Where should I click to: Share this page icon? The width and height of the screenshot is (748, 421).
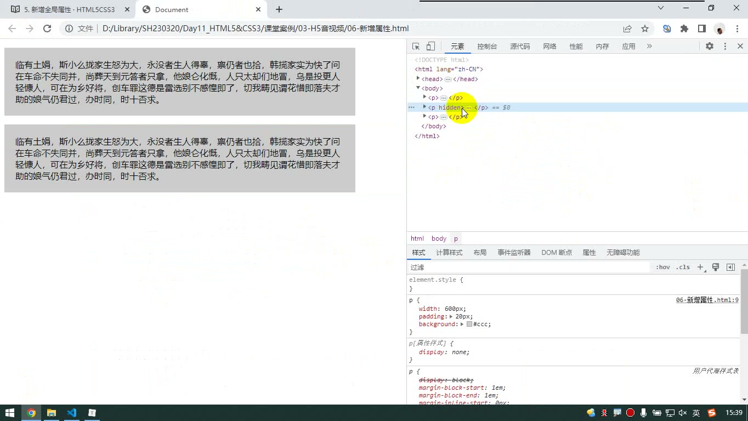point(627,29)
